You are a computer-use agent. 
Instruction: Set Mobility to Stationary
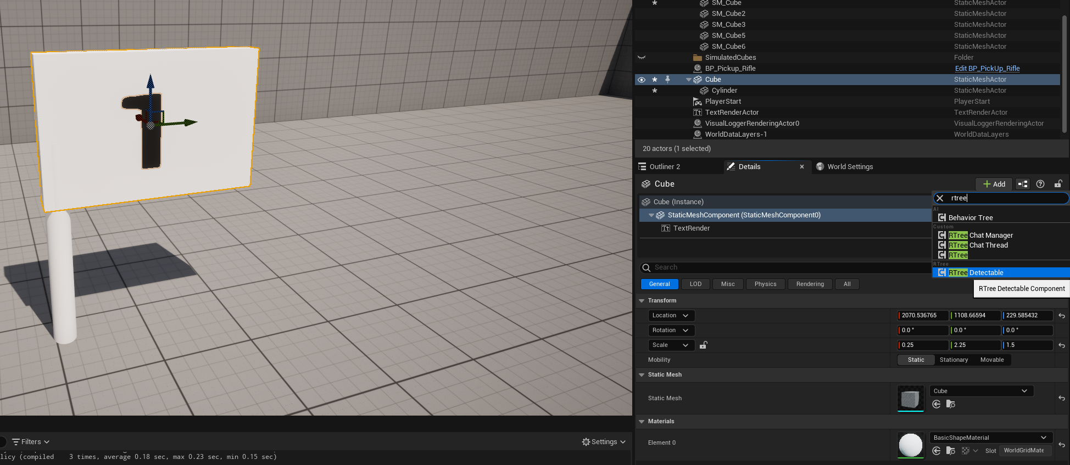[954, 360]
